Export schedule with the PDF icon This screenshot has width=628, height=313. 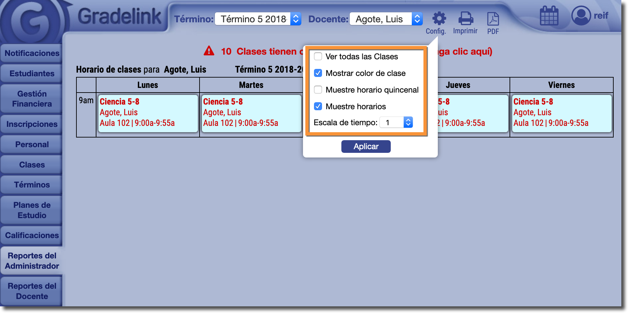[493, 19]
